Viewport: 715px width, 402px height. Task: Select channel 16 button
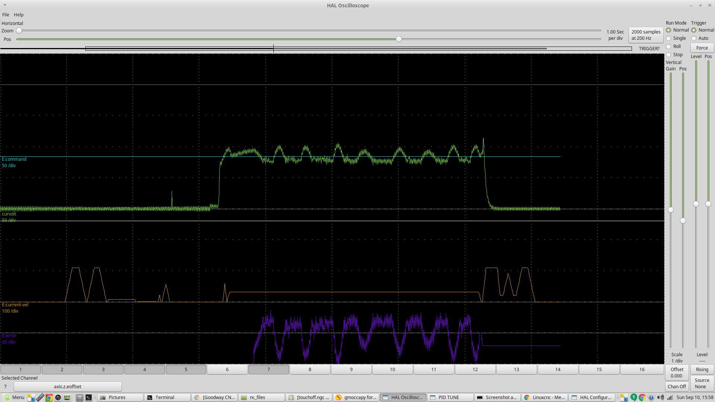pos(642,370)
